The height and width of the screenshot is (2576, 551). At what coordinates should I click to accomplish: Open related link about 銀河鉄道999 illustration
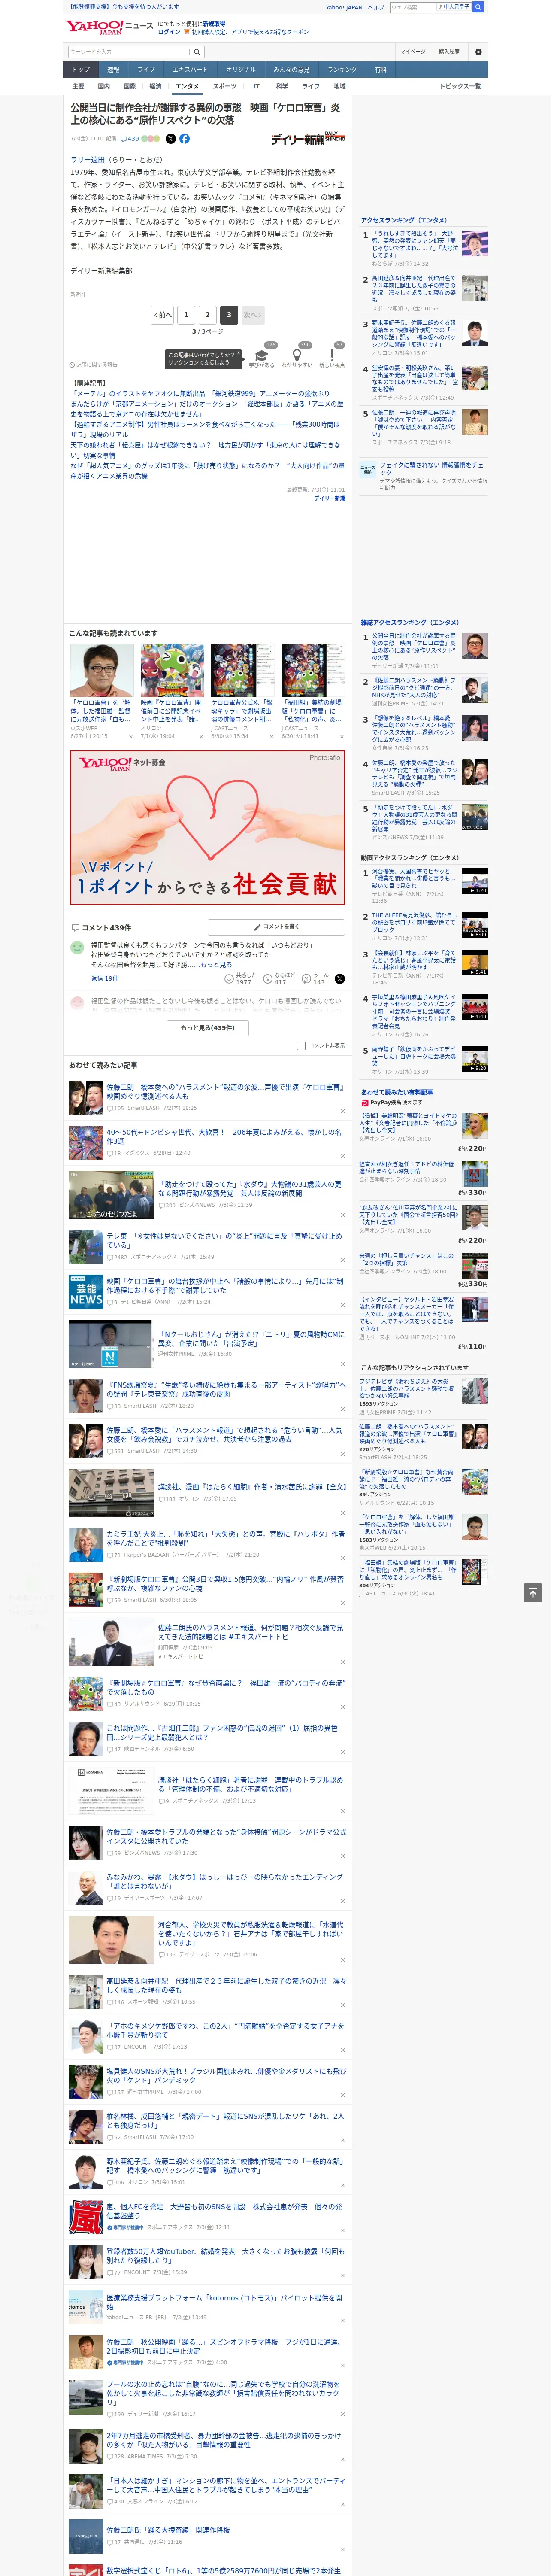coord(200,394)
